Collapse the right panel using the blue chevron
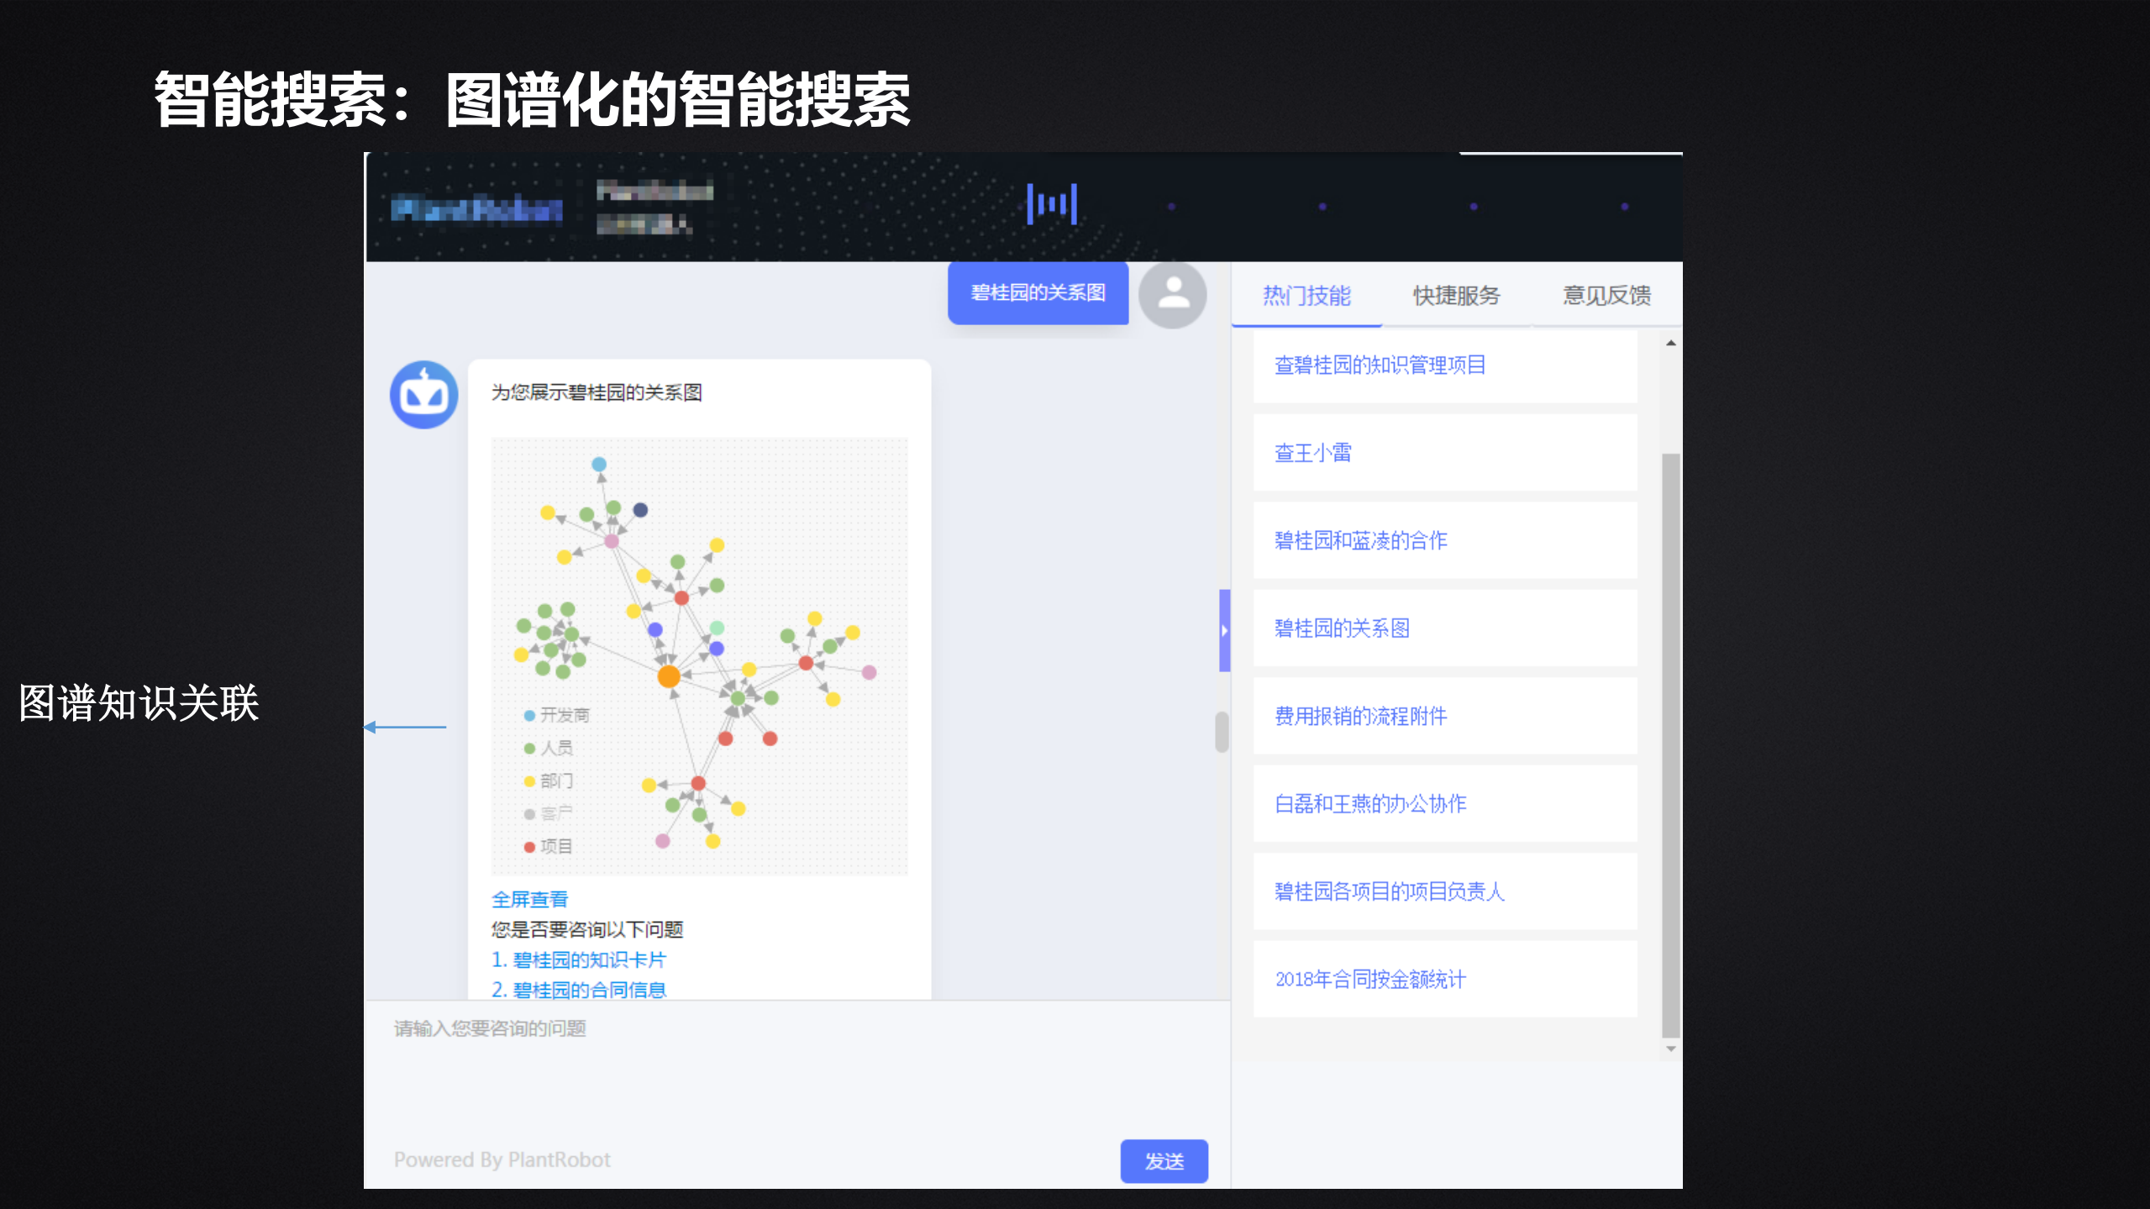Viewport: 2150px width, 1209px height. pos(1225,629)
